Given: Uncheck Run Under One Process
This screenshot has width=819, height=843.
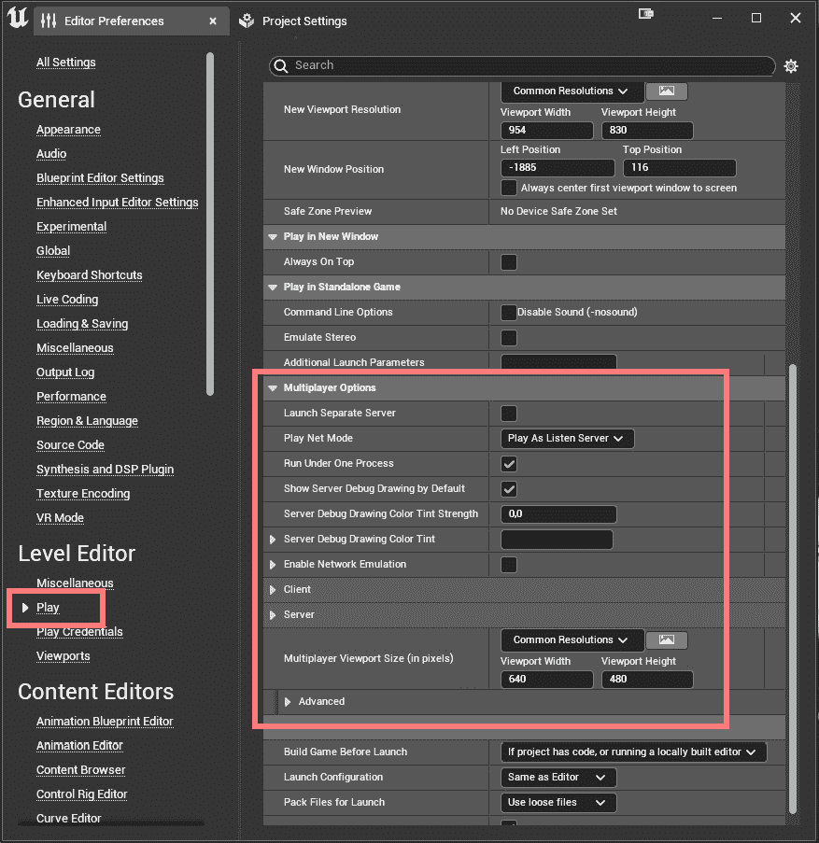Looking at the screenshot, I should 509,464.
